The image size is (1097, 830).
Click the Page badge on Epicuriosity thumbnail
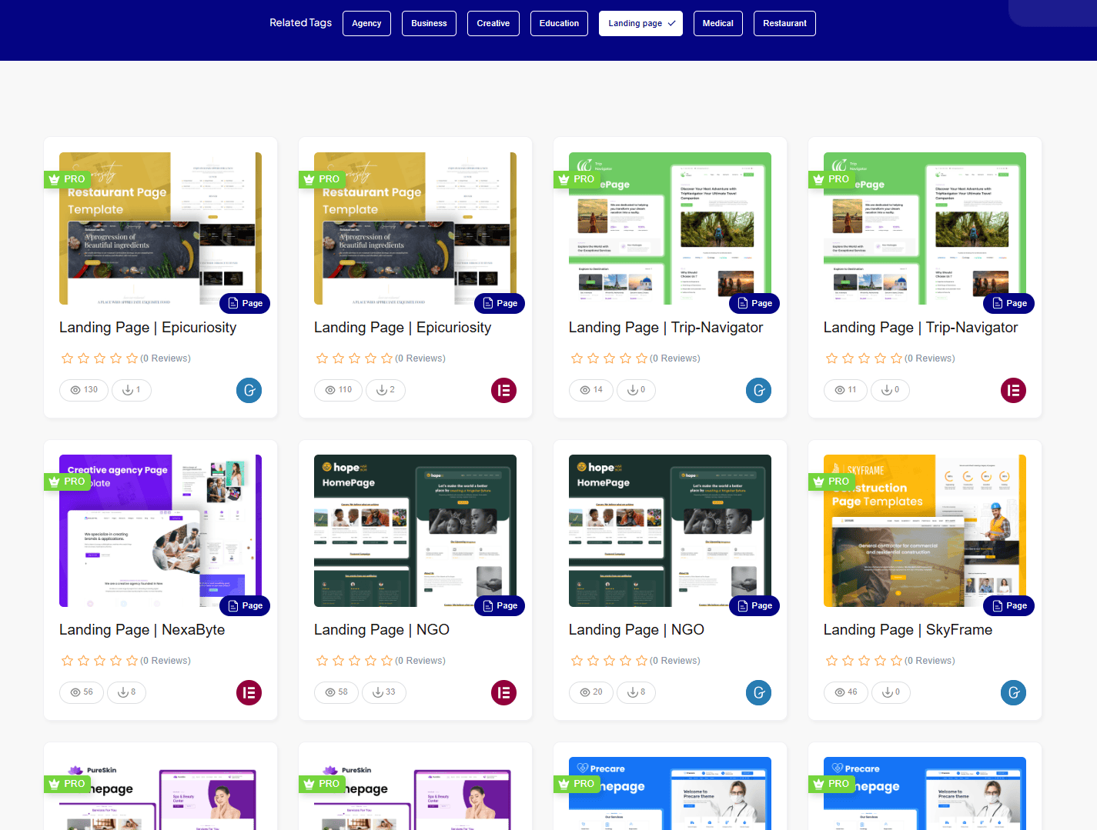pyautogui.click(x=244, y=303)
